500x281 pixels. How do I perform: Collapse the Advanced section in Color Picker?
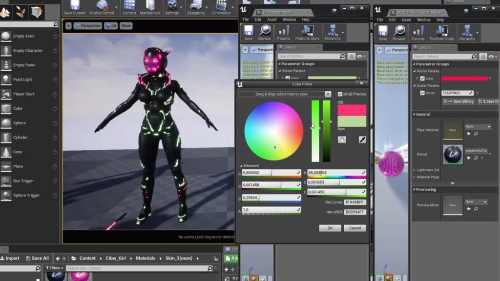click(x=241, y=166)
